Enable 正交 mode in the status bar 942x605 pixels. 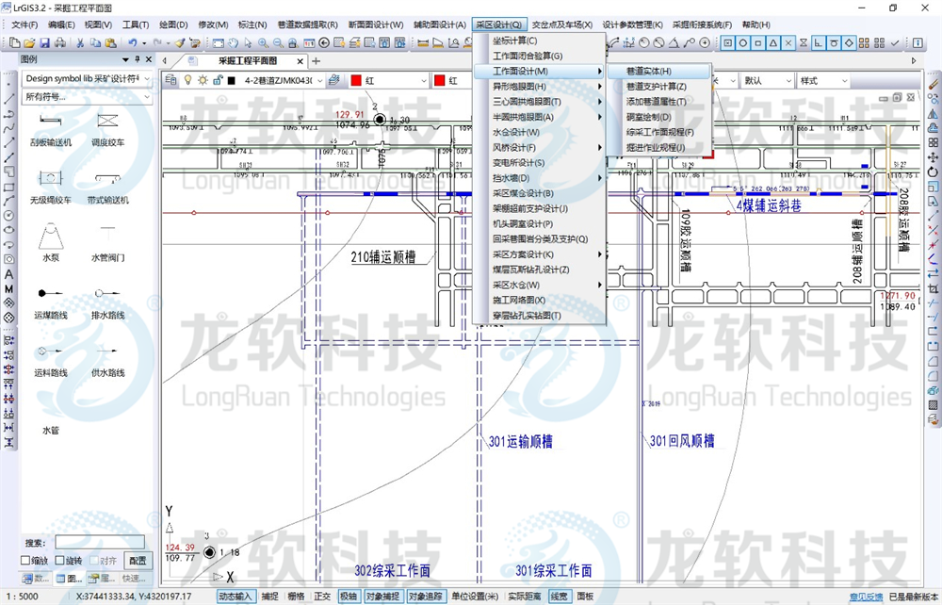(x=325, y=596)
